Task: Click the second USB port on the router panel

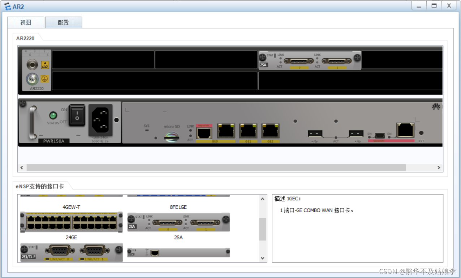Action: pyautogui.click(x=356, y=134)
